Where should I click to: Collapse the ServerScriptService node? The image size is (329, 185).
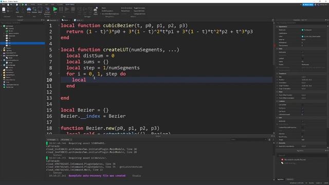coord(2,60)
